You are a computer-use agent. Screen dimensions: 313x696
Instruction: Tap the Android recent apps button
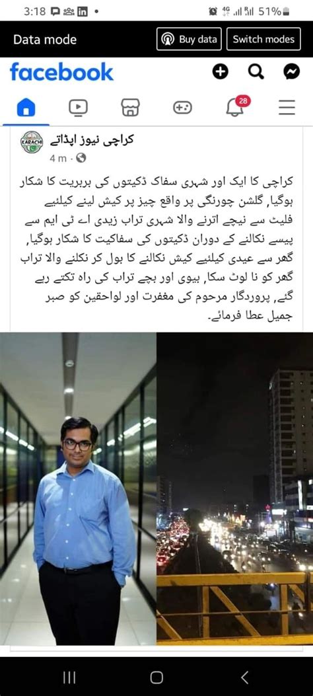tap(69, 677)
